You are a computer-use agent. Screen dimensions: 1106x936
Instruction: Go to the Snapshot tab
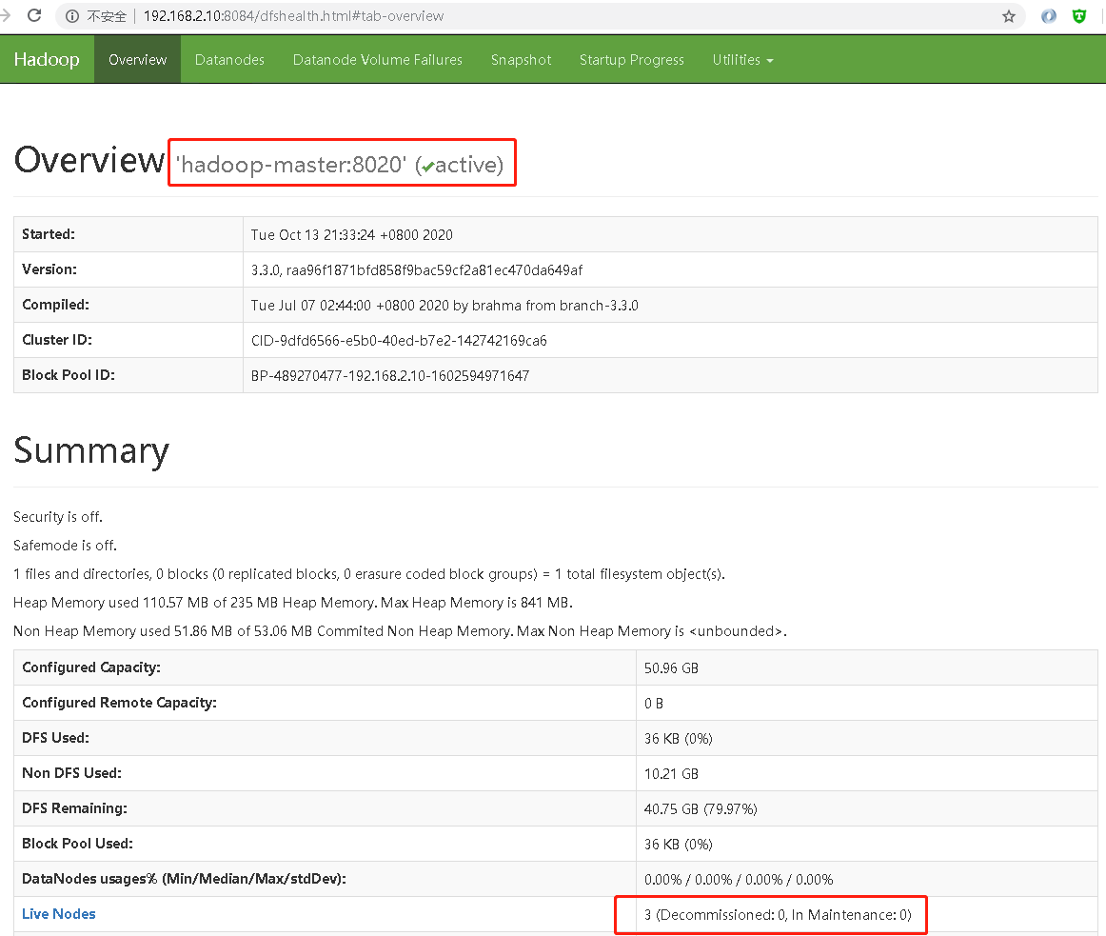coord(522,59)
